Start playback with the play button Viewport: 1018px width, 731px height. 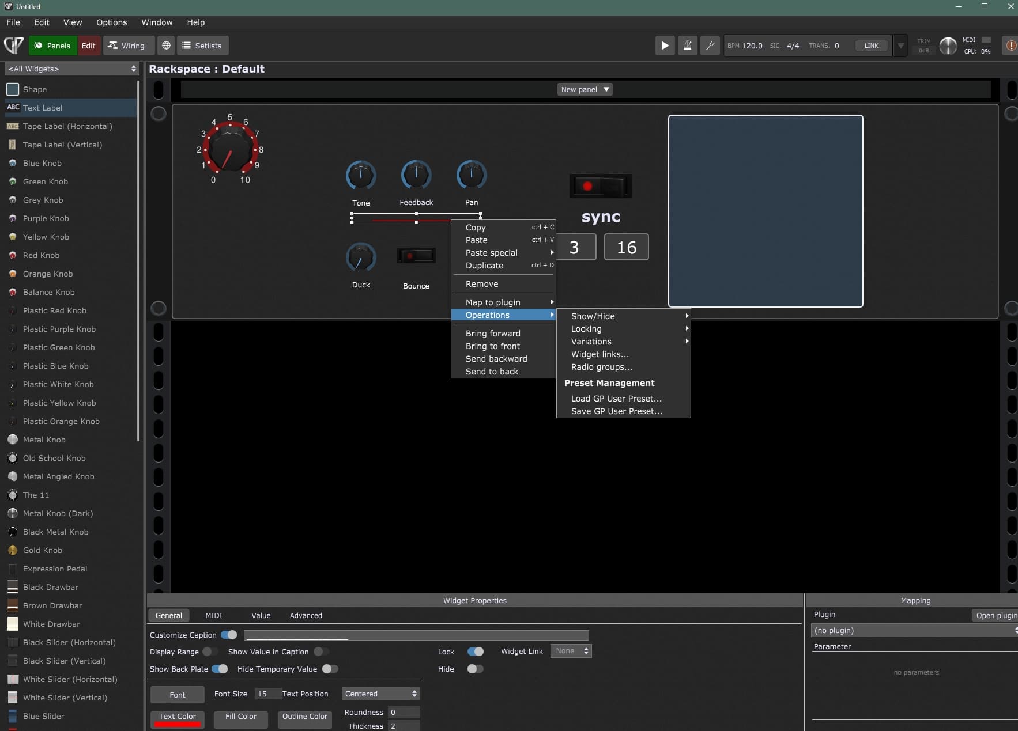point(665,46)
